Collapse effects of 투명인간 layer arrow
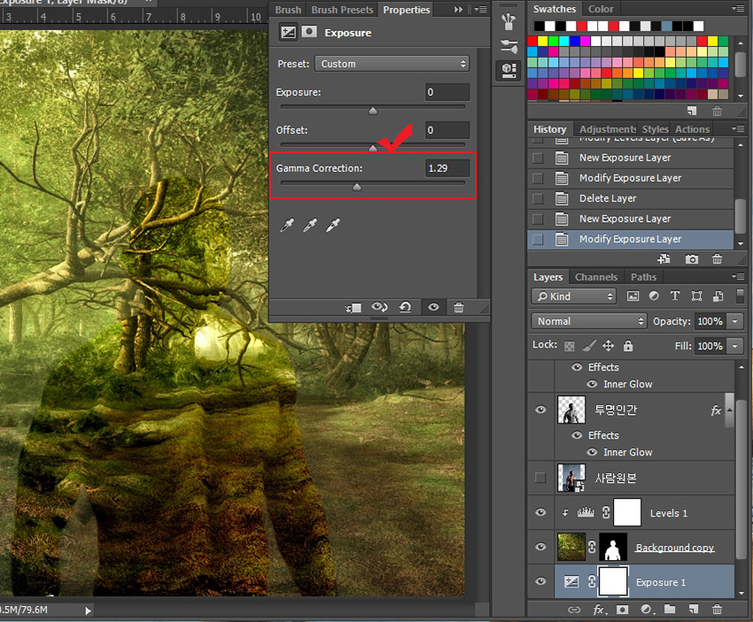Image resolution: width=753 pixels, height=622 pixels. pos(729,409)
